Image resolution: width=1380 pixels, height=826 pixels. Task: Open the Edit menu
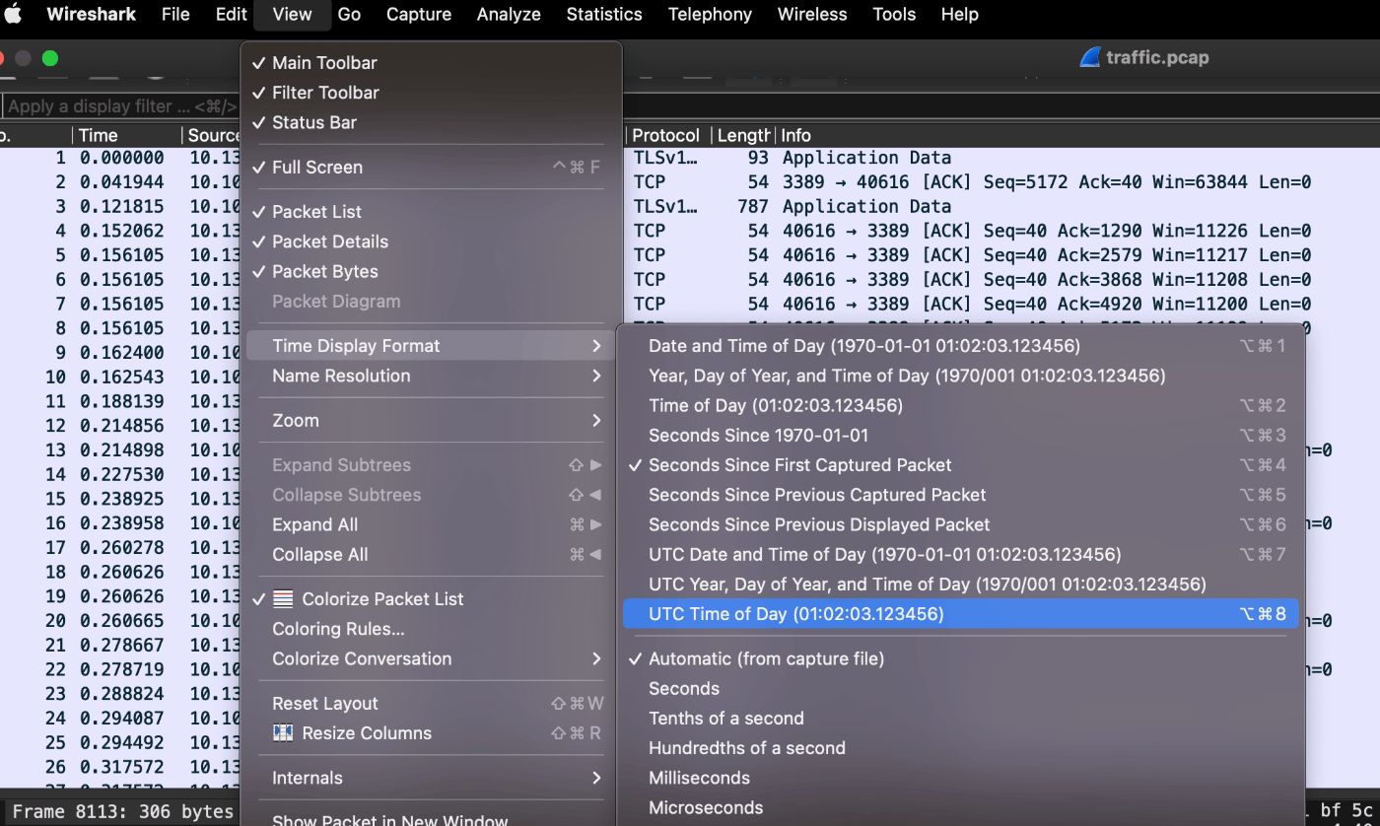[232, 14]
